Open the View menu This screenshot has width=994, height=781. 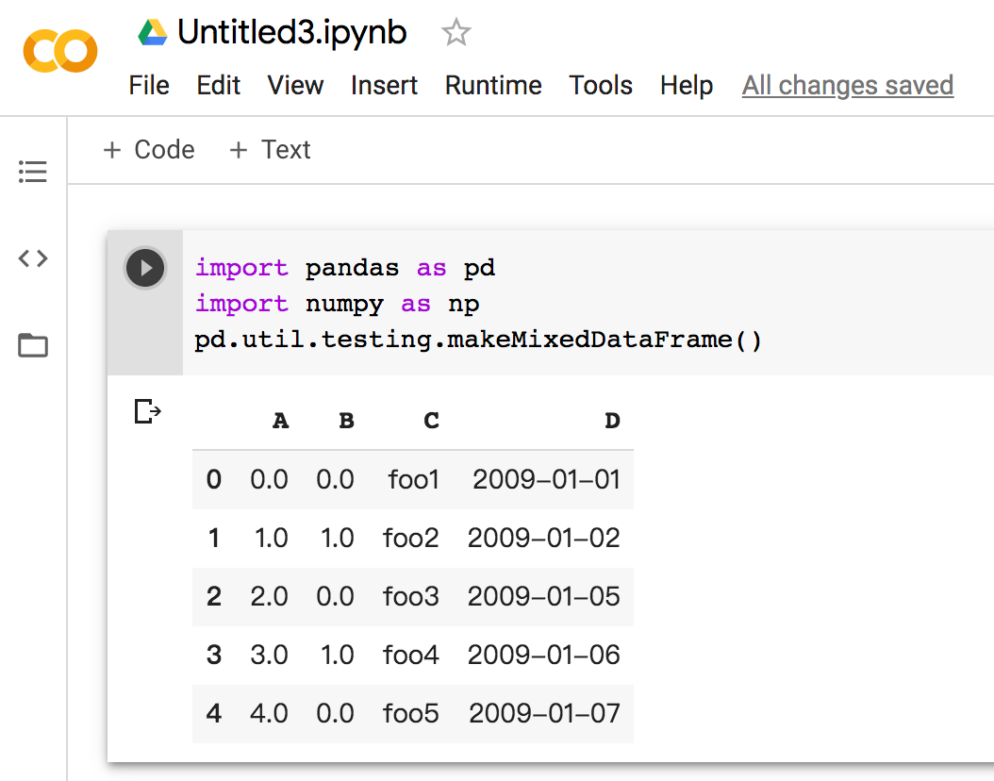click(295, 86)
